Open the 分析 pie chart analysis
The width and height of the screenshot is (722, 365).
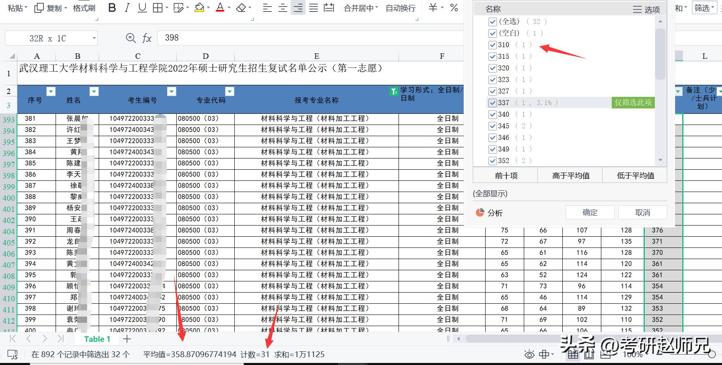click(489, 213)
